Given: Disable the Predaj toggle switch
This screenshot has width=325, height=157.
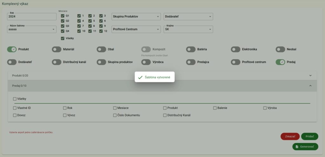Looking at the screenshot, I should [281, 62].
